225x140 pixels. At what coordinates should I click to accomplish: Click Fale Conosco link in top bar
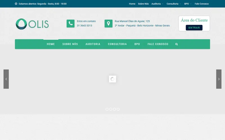coord(202,4)
